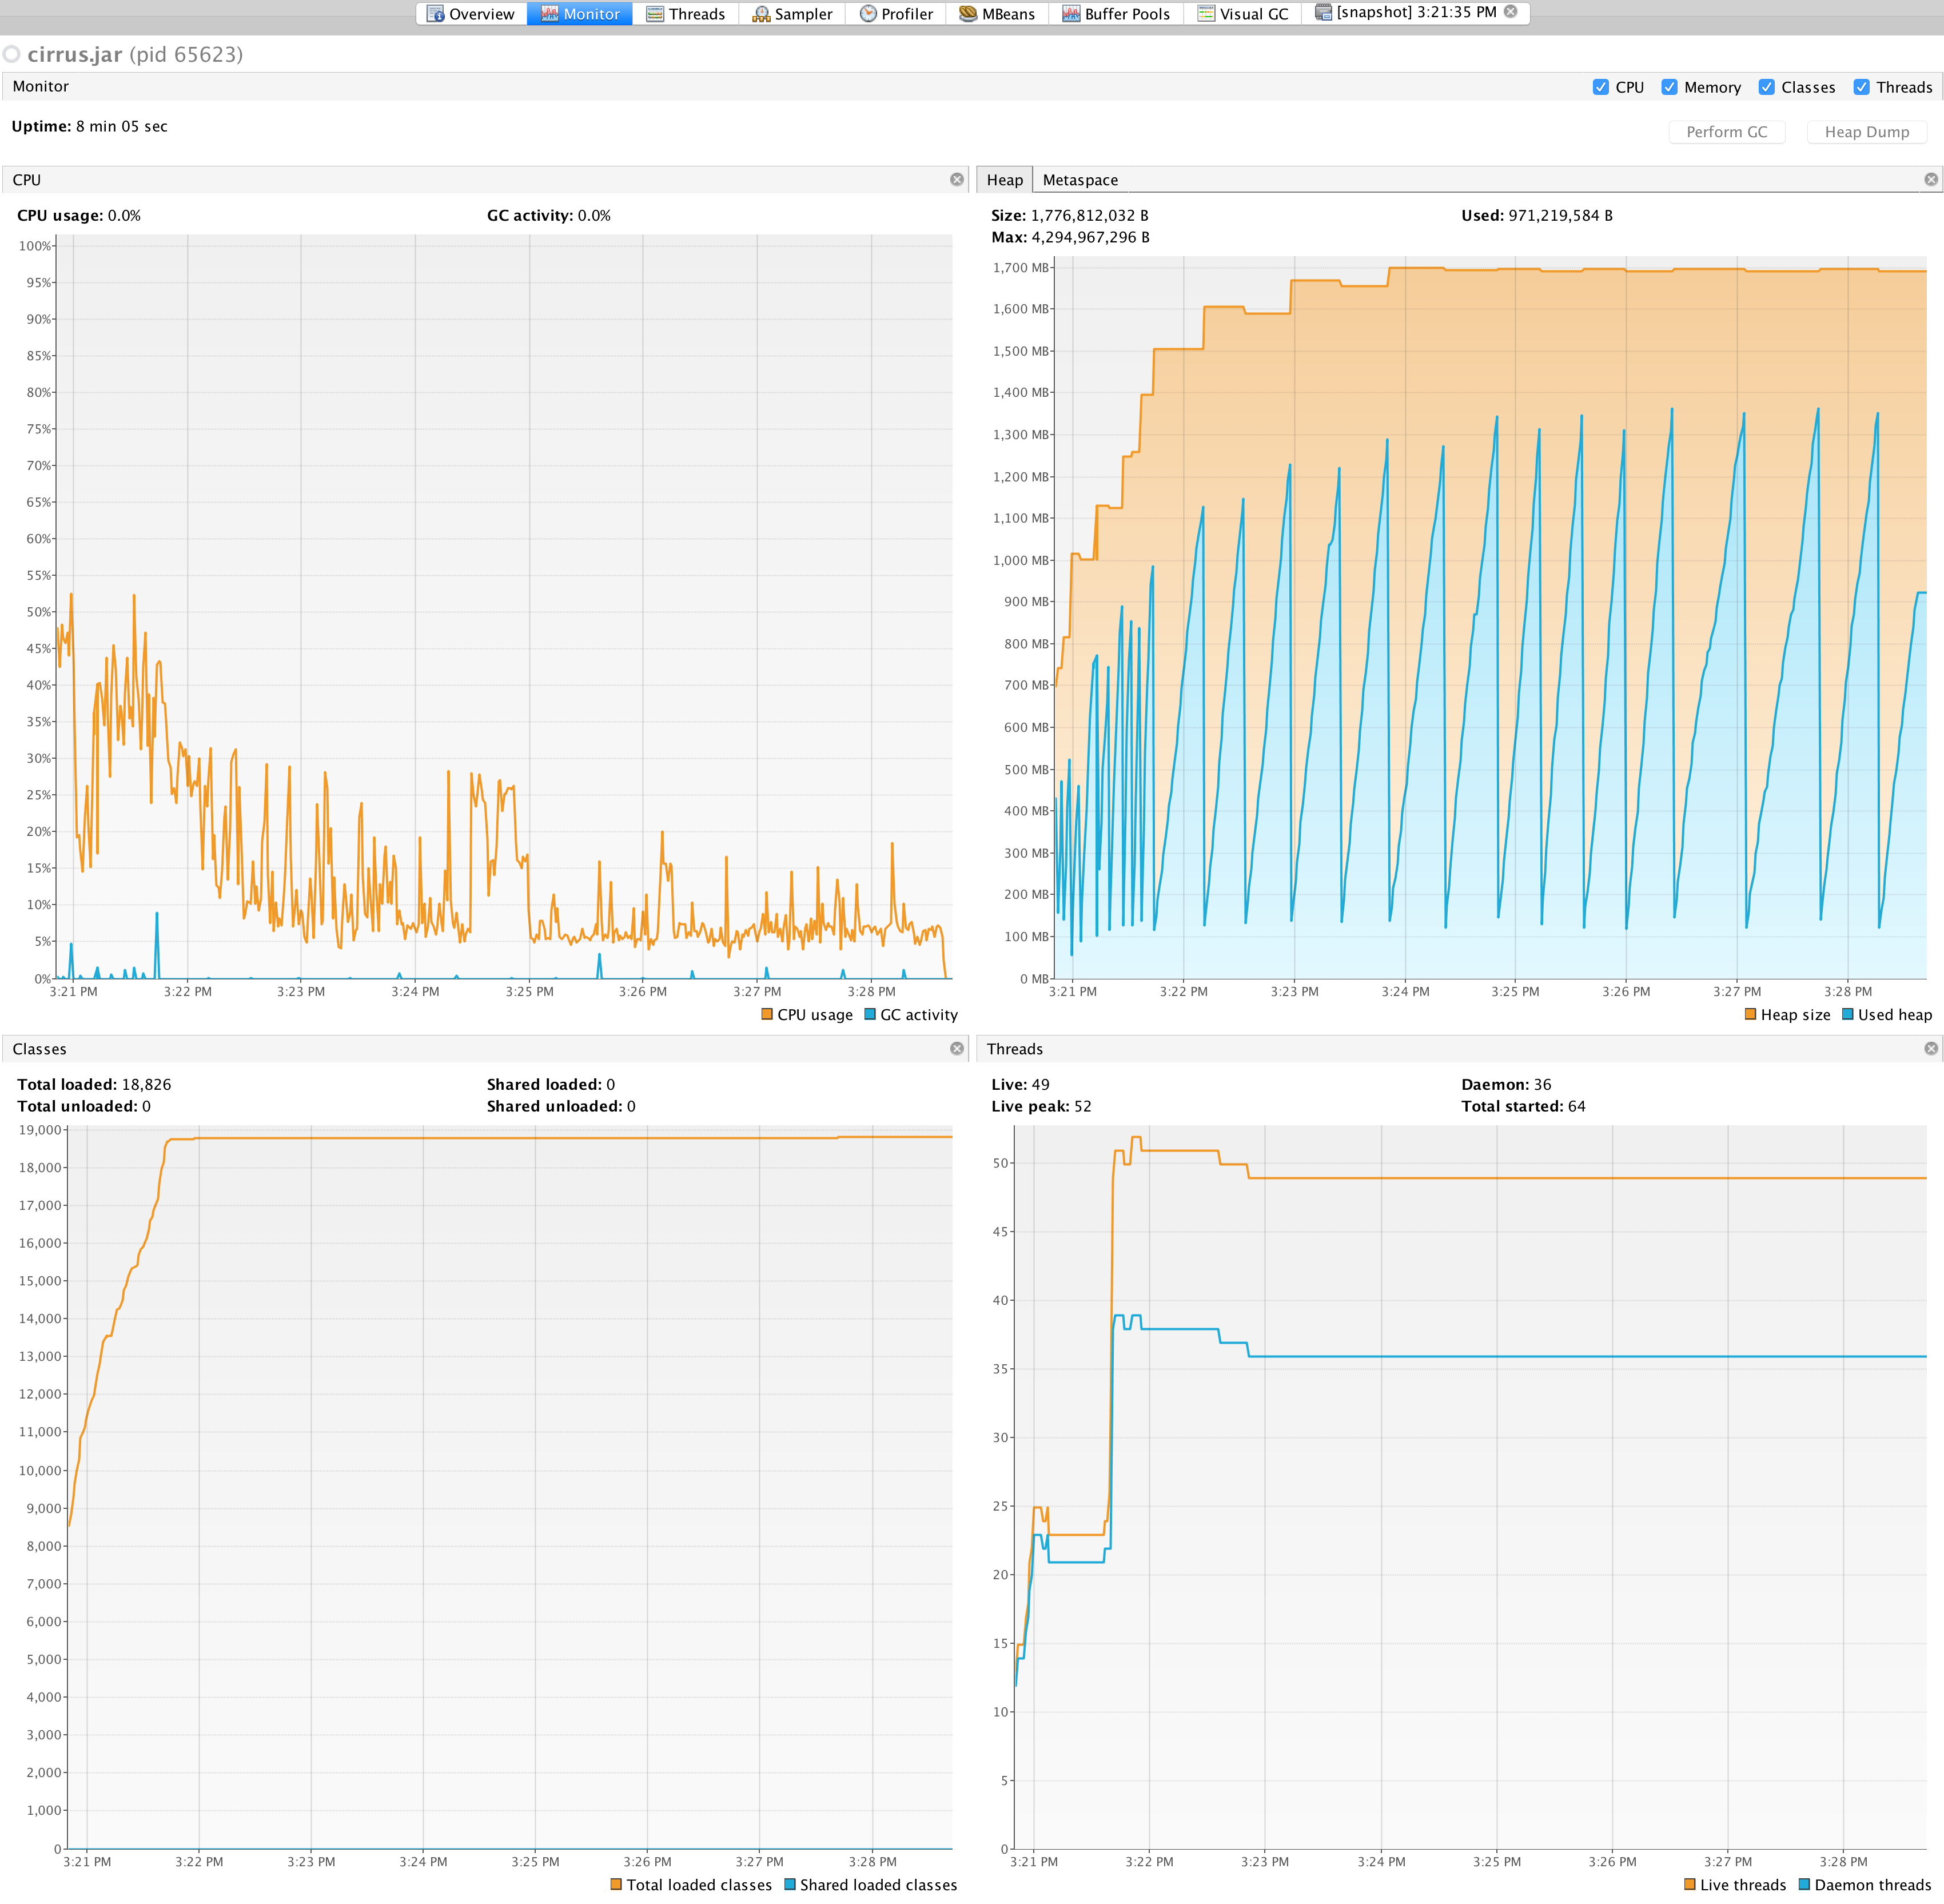Click the heap Max 4,294,967,296 B value
This screenshot has height=1904, width=1944.
[1090, 237]
